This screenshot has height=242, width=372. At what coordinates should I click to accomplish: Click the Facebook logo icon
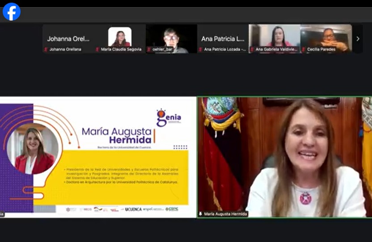point(12,12)
